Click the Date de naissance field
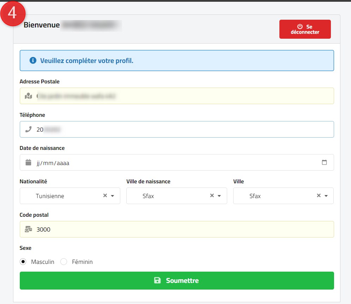The width and height of the screenshot is (351, 304). point(176,163)
